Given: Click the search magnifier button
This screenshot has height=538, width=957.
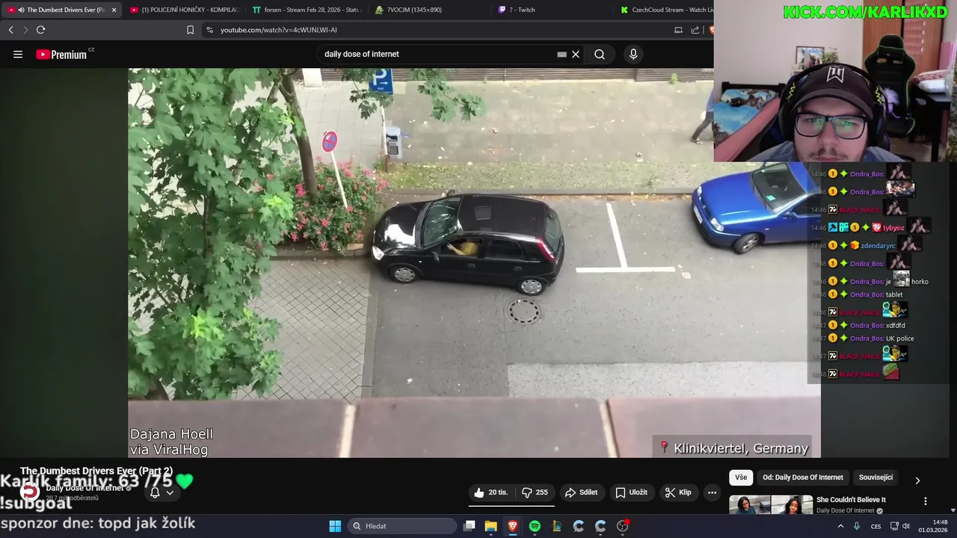Looking at the screenshot, I should (x=600, y=54).
